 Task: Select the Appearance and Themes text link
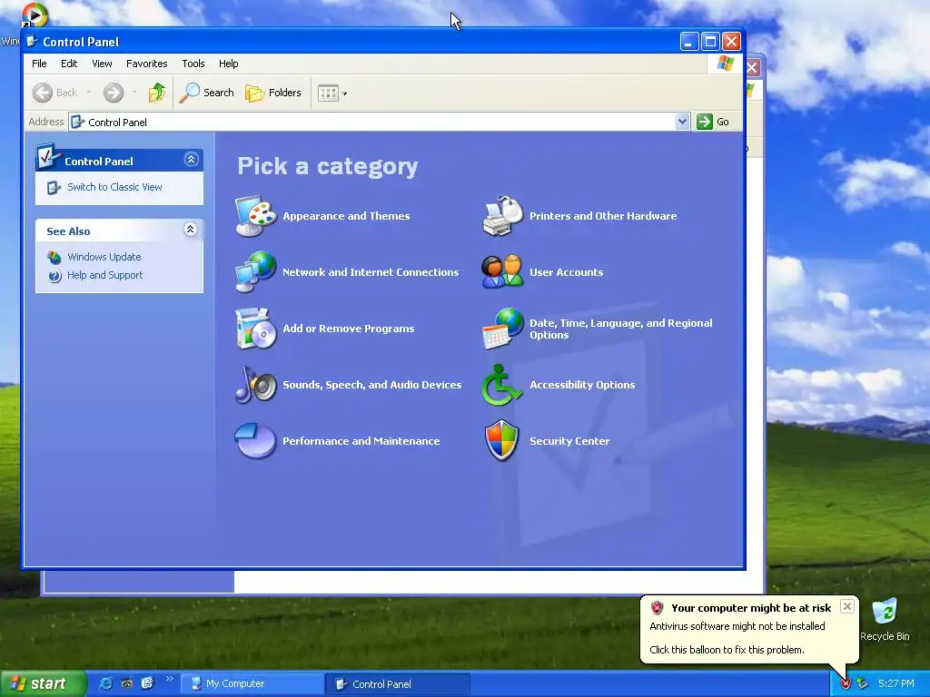point(346,216)
